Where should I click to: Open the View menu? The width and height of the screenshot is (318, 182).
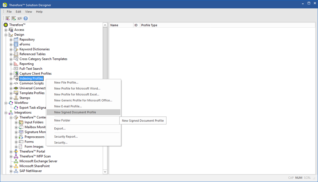coord(28,11)
